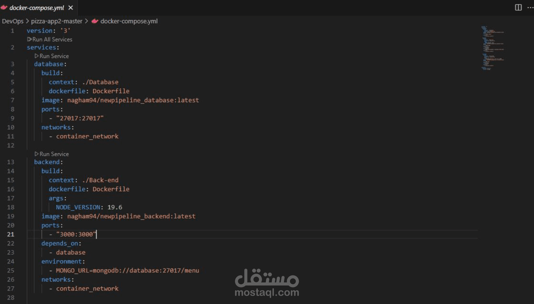Click the version key on line 1
This screenshot has height=304, width=534.
(x=39, y=31)
